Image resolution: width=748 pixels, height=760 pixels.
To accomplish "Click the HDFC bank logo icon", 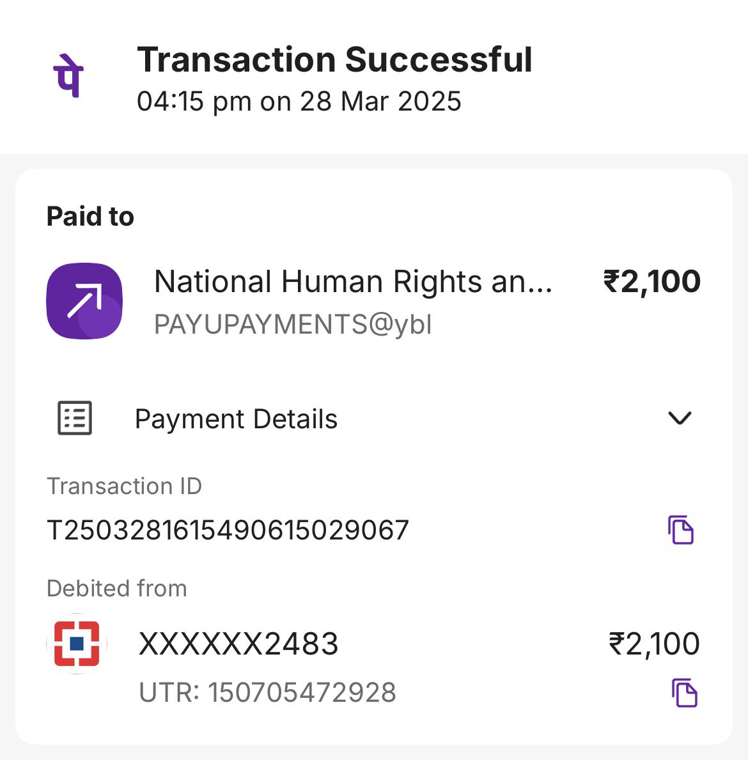I will [77, 644].
